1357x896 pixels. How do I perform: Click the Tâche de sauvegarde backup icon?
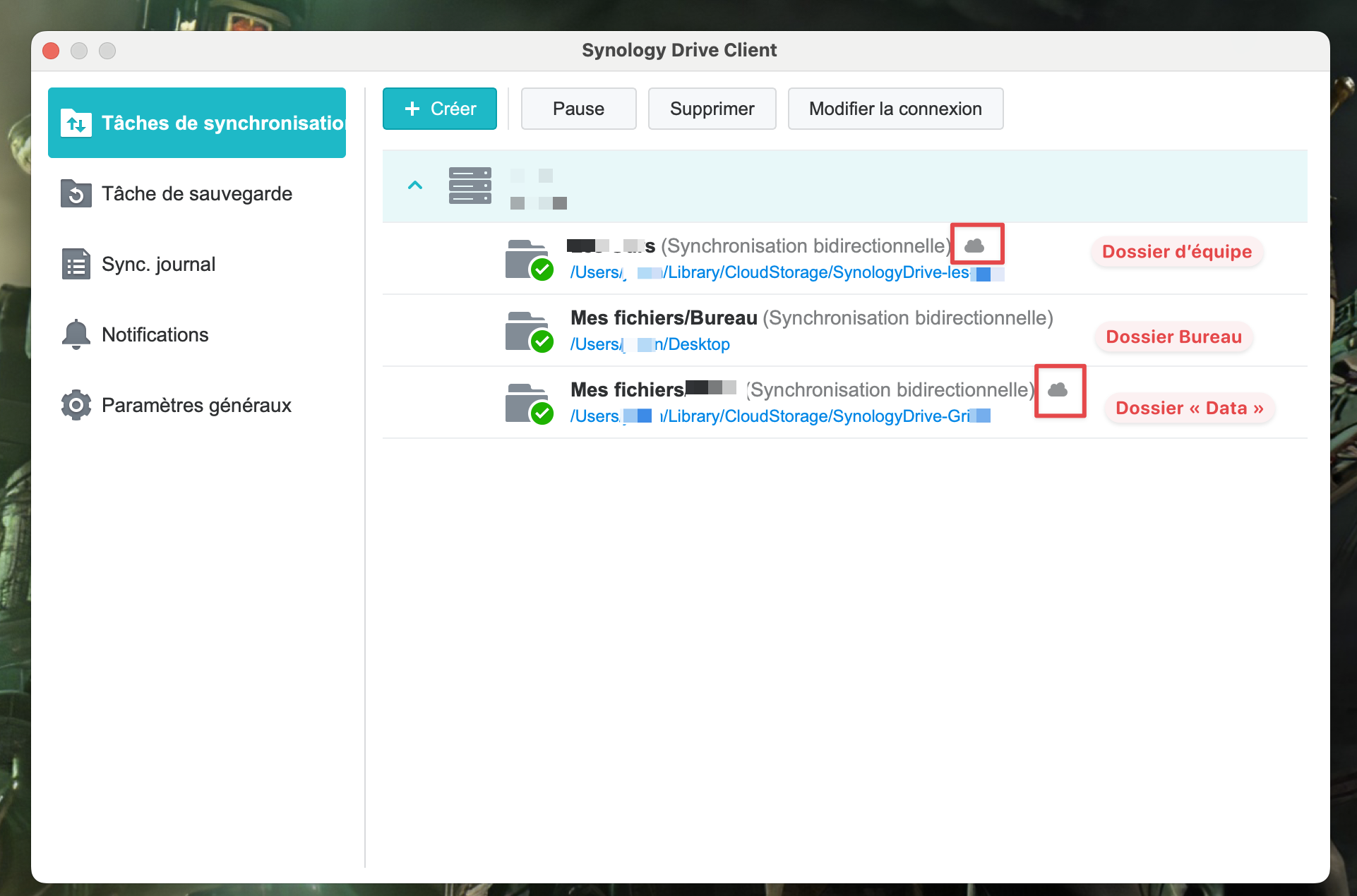(76, 193)
